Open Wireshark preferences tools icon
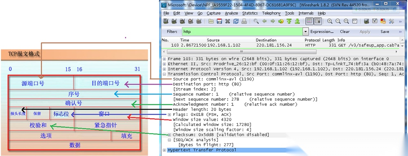 coord(391,21)
